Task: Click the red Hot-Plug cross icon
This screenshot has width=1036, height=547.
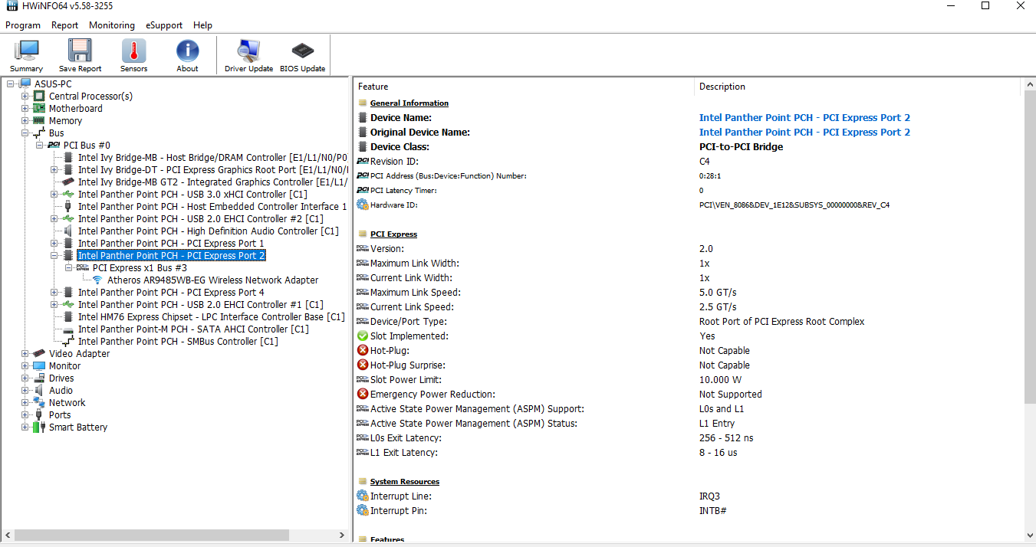Action: [x=363, y=350]
